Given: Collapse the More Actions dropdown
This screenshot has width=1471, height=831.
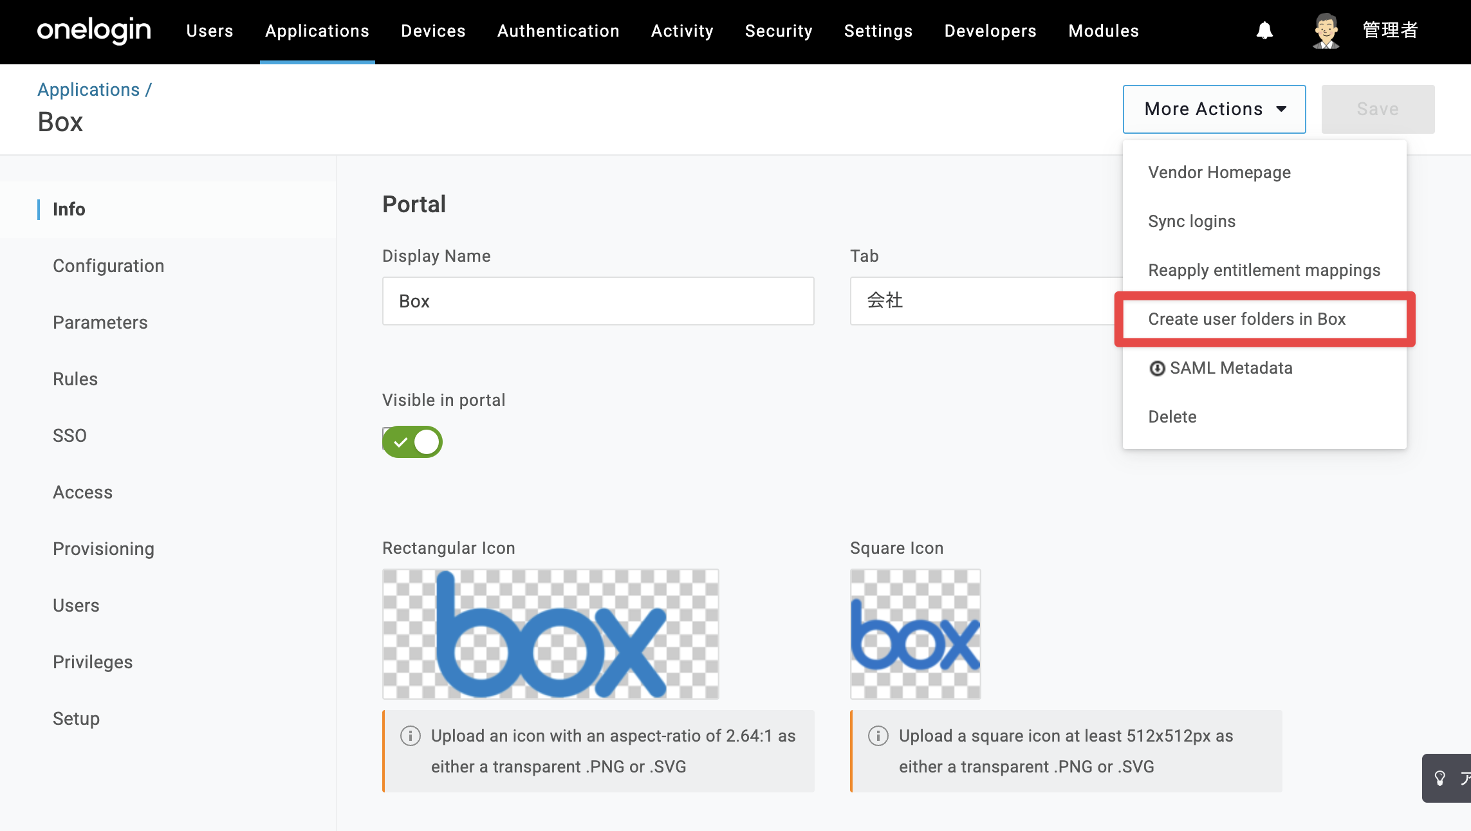Looking at the screenshot, I should [1214, 109].
